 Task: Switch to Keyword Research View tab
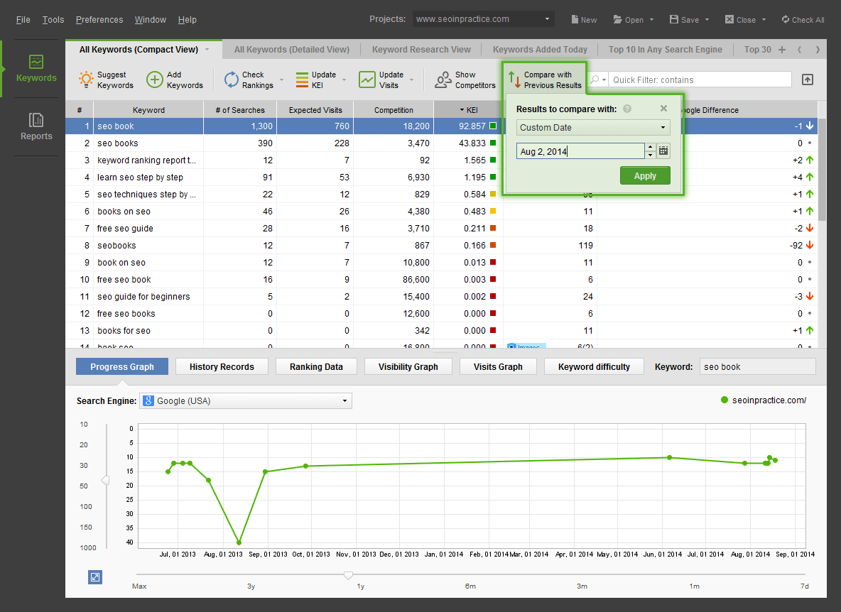(422, 50)
